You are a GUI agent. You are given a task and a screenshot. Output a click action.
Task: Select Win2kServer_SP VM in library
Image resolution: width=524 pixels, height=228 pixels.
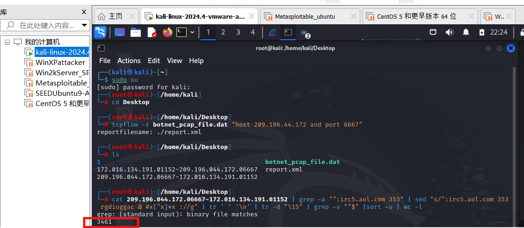62,72
